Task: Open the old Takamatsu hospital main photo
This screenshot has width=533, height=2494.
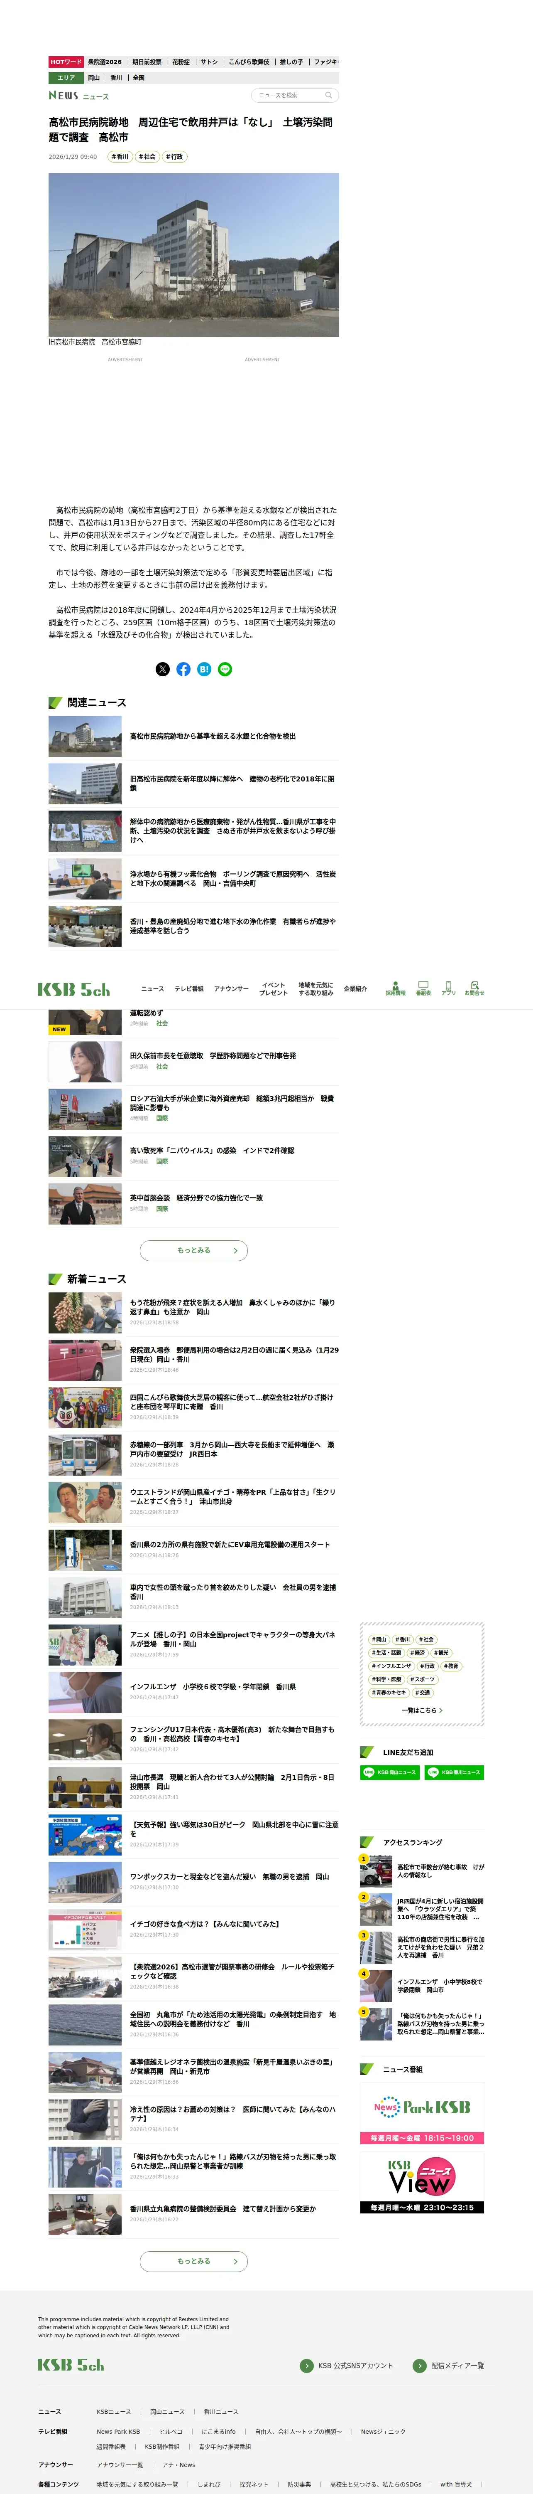Action: click(x=193, y=255)
